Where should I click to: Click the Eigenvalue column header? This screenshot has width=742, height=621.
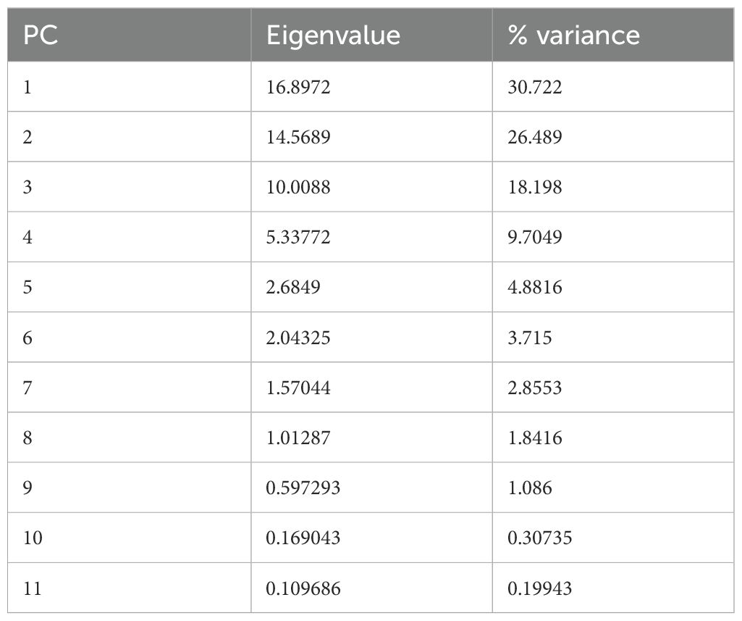click(333, 36)
